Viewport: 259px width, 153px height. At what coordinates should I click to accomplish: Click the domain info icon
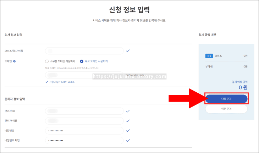coord(15,61)
